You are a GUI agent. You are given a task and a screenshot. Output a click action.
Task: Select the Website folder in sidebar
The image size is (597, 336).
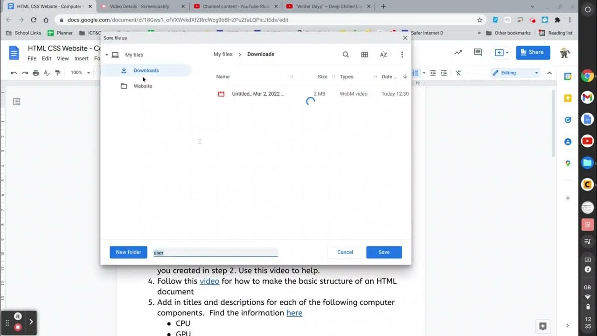pos(143,86)
